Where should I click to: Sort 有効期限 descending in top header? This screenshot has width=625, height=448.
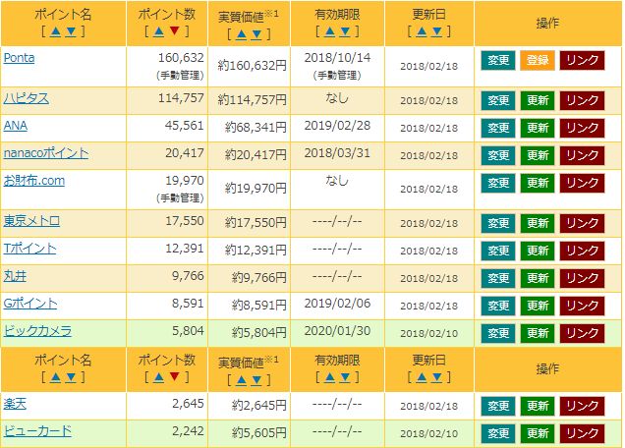click(345, 31)
